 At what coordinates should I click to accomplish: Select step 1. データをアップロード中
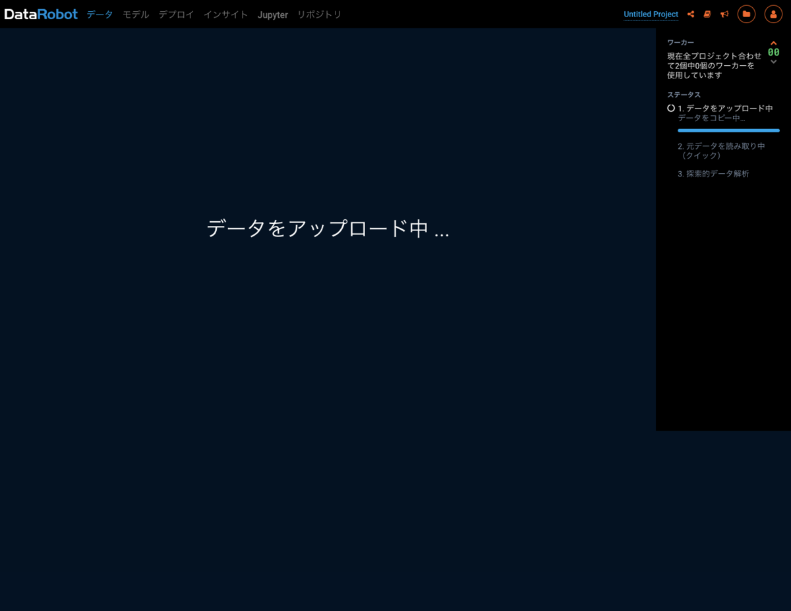(725, 108)
